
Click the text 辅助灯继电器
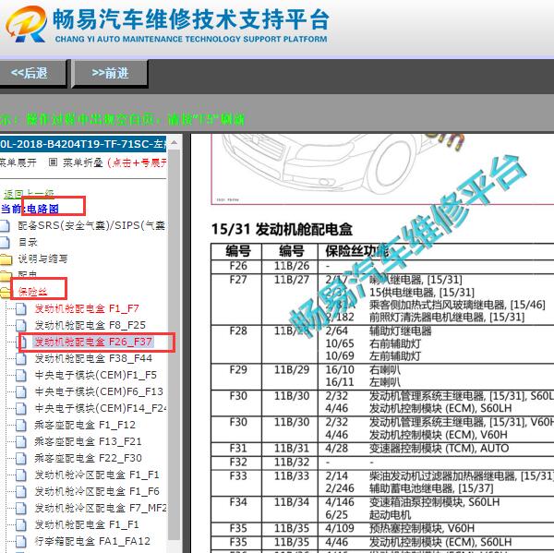tap(401, 331)
